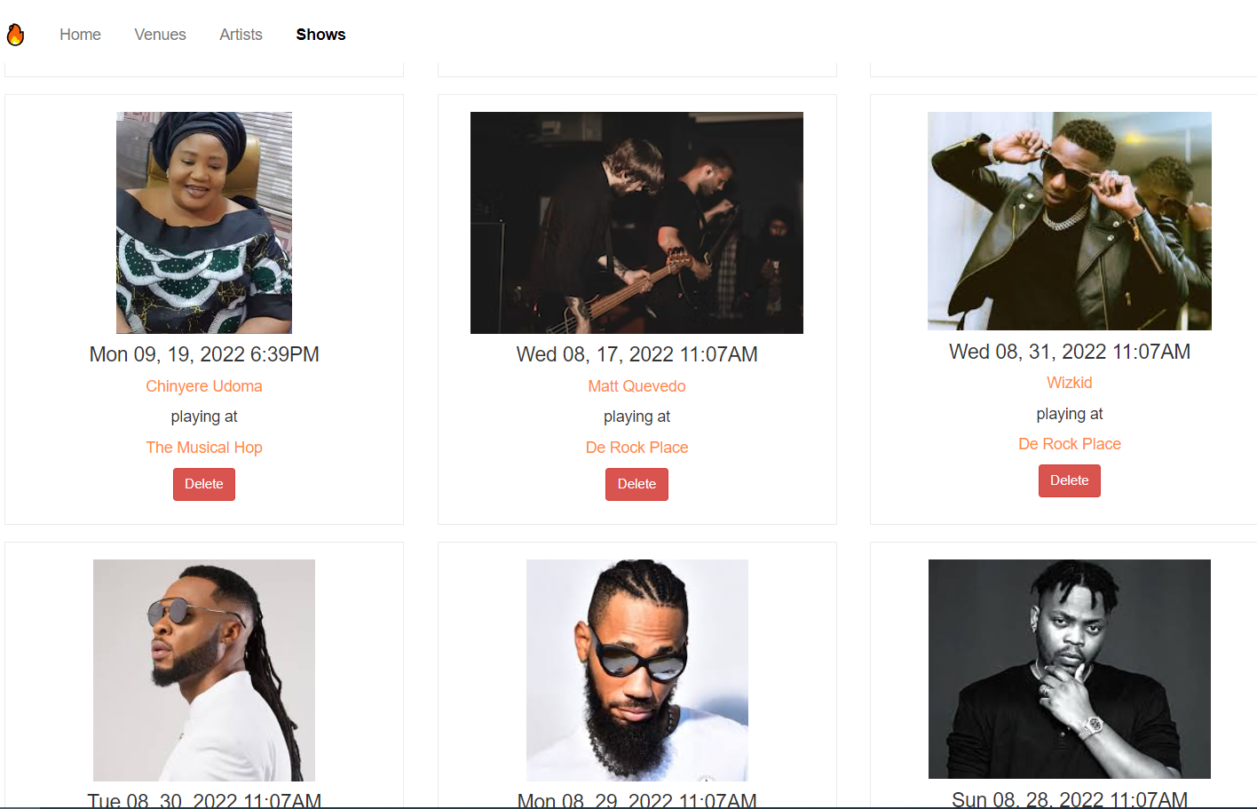Select the Shows nav tab
This screenshot has width=1257, height=809.
click(320, 35)
